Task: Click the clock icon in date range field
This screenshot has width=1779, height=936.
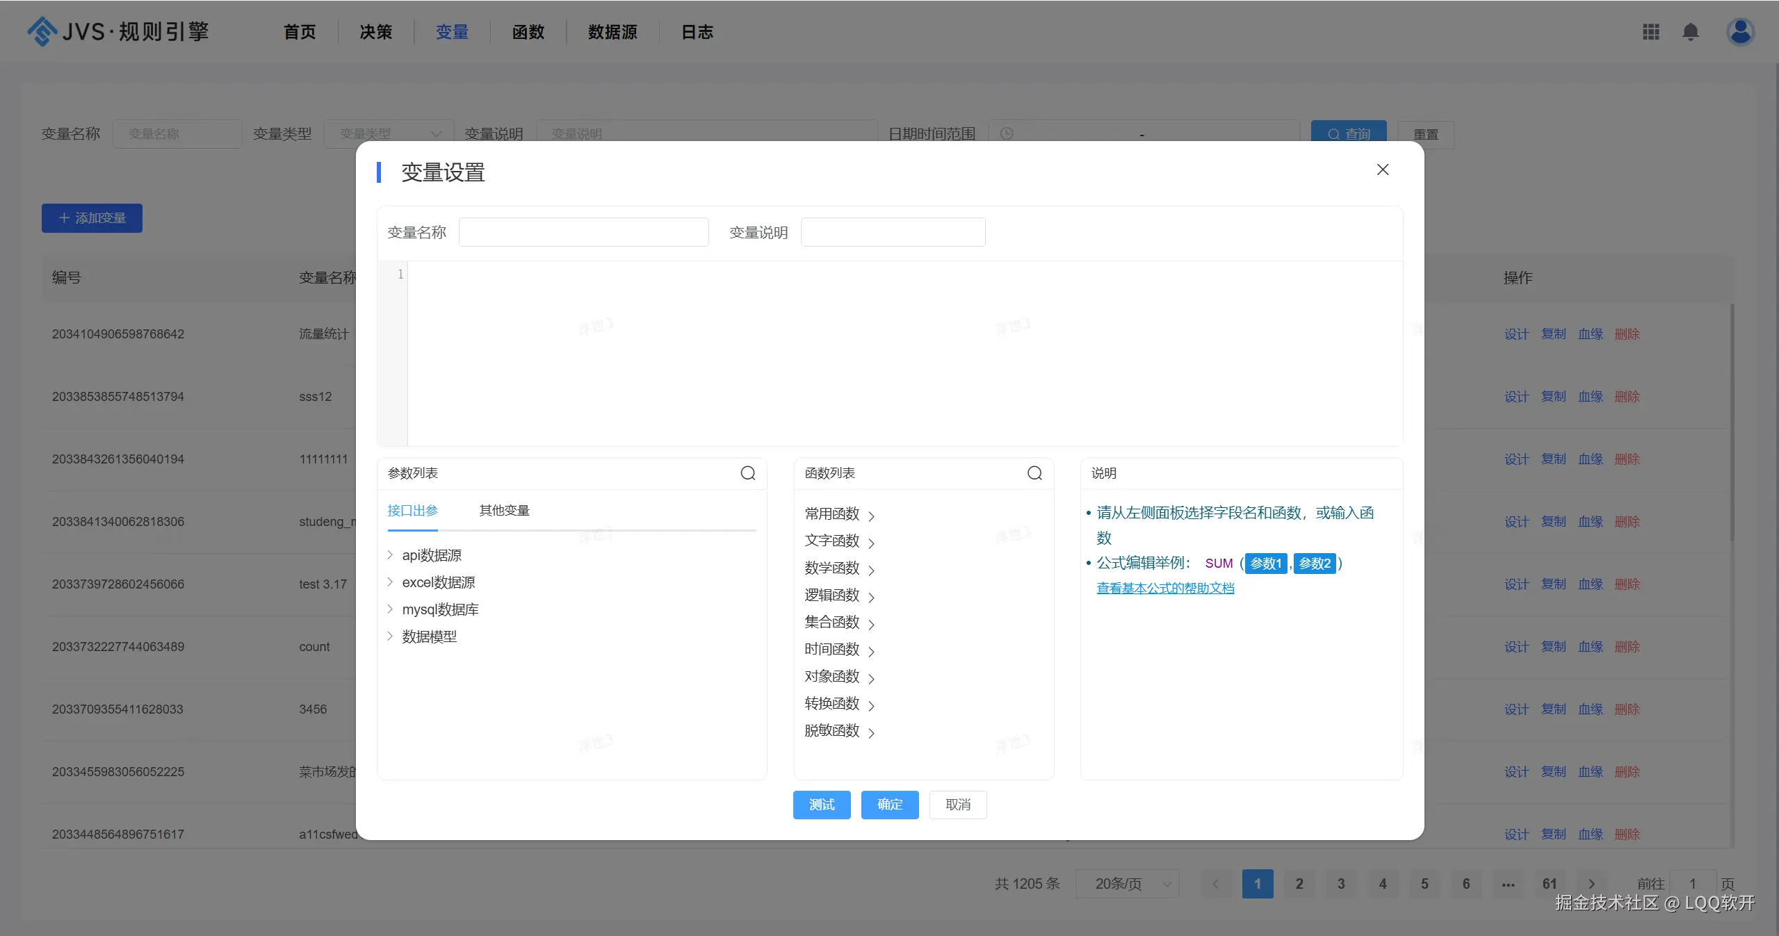Action: click(1006, 133)
